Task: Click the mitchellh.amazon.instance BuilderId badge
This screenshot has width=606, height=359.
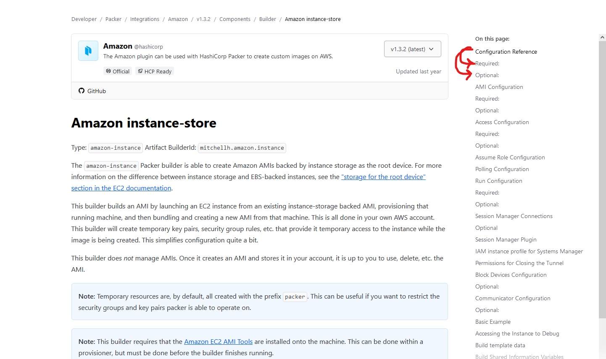Action: coord(242,148)
